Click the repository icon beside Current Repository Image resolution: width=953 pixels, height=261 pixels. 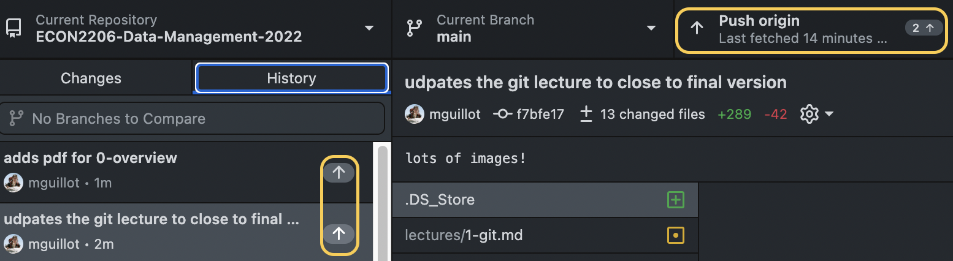[x=13, y=28]
